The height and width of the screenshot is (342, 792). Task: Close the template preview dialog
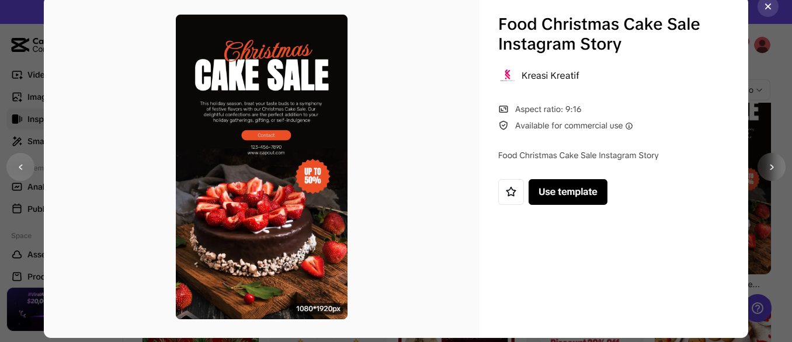click(x=768, y=6)
